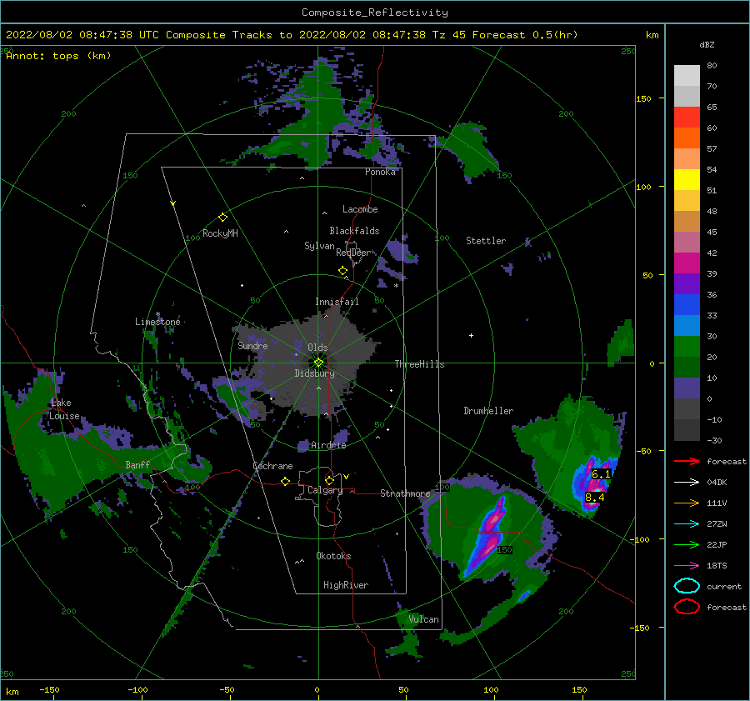Pick the magenta swatch between 42 and 39 dBZ
750x701 pixels.
(x=687, y=263)
